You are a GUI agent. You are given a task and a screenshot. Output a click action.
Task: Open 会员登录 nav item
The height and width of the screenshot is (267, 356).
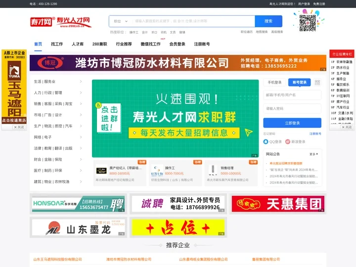(178, 44)
